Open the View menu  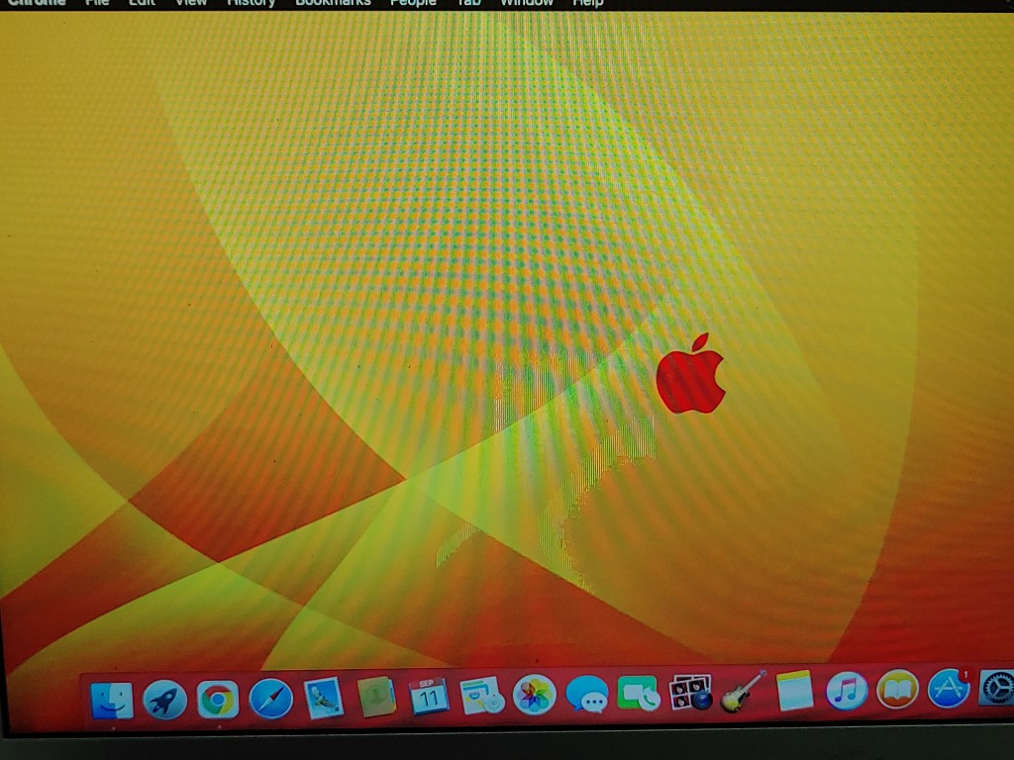[191, 3]
